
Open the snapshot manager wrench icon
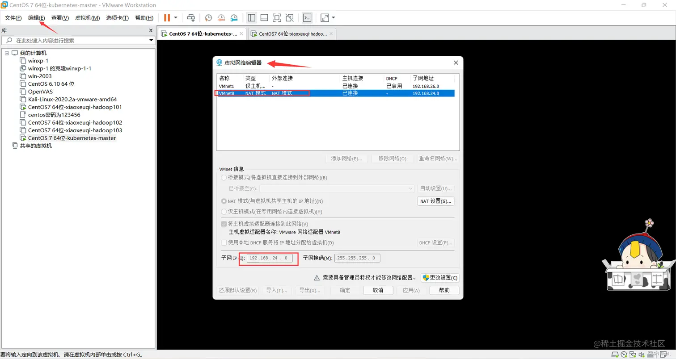pos(234,17)
